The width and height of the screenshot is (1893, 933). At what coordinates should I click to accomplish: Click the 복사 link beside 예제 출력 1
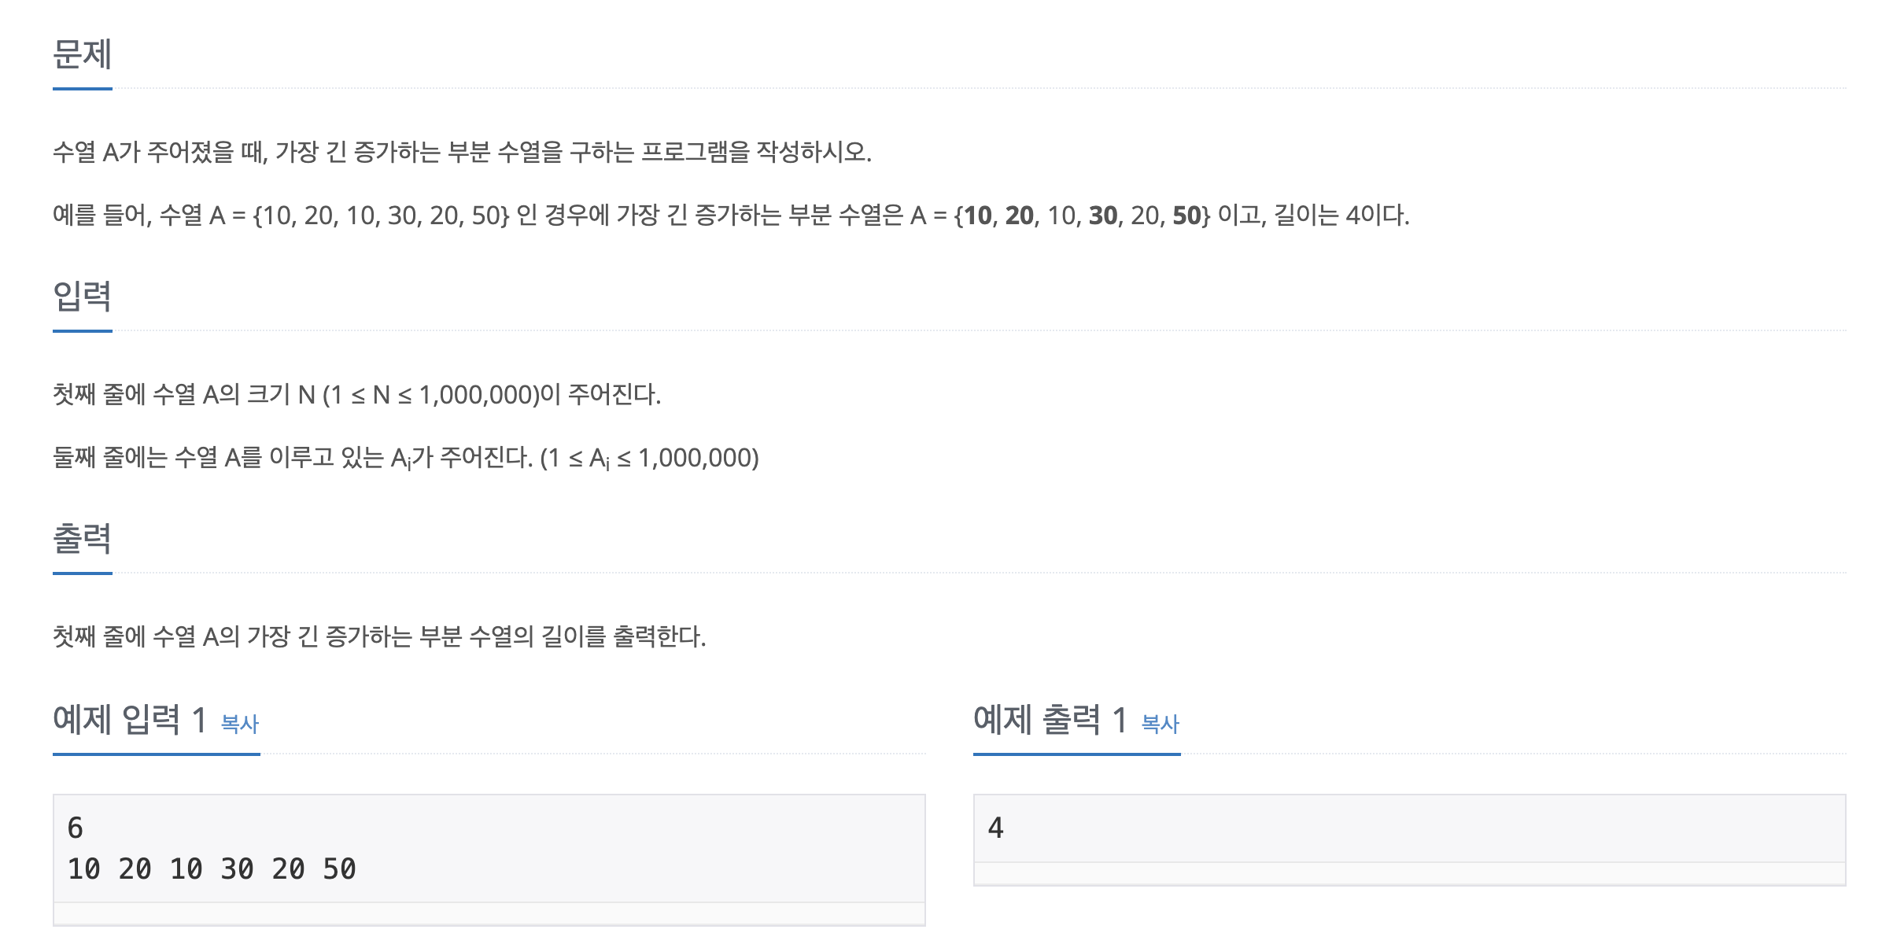[x=1160, y=724]
